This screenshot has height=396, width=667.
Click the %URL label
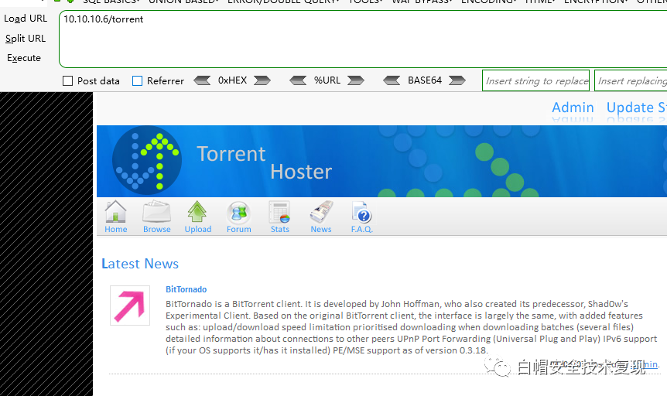[327, 80]
